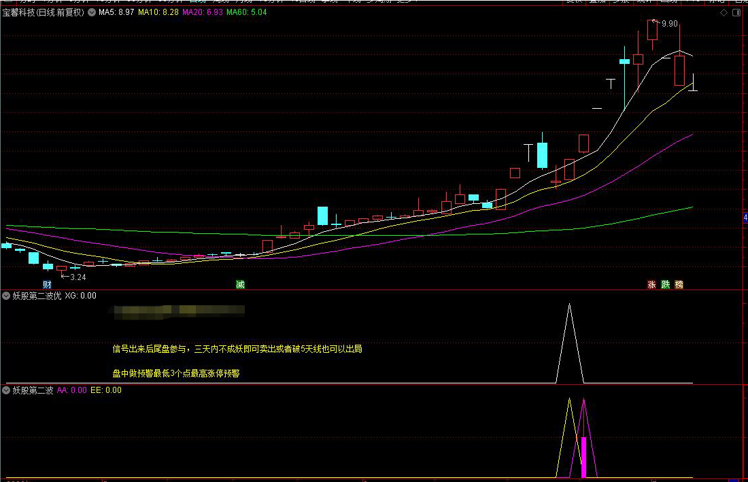This screenshot has height=482, width=748.
Task: Click the green 跌 marker icon
Action: click(665, 284)
